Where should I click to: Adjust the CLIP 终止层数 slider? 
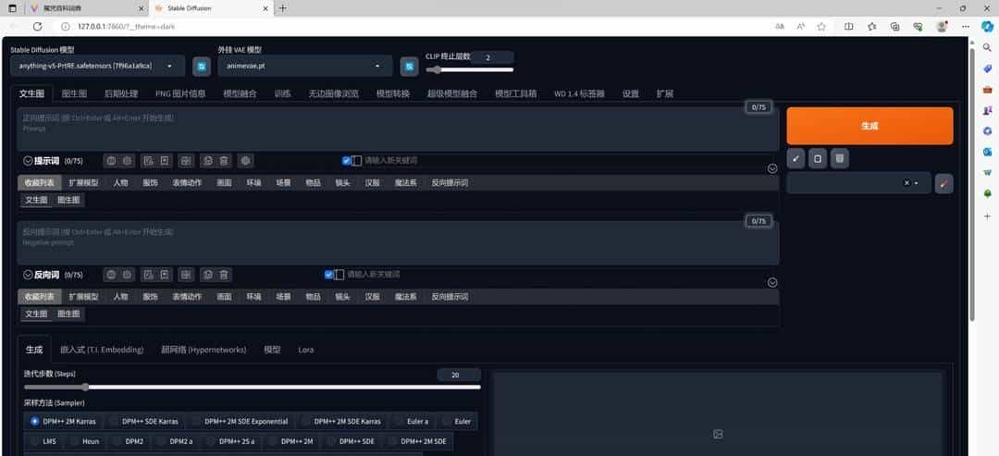(470, 69)
